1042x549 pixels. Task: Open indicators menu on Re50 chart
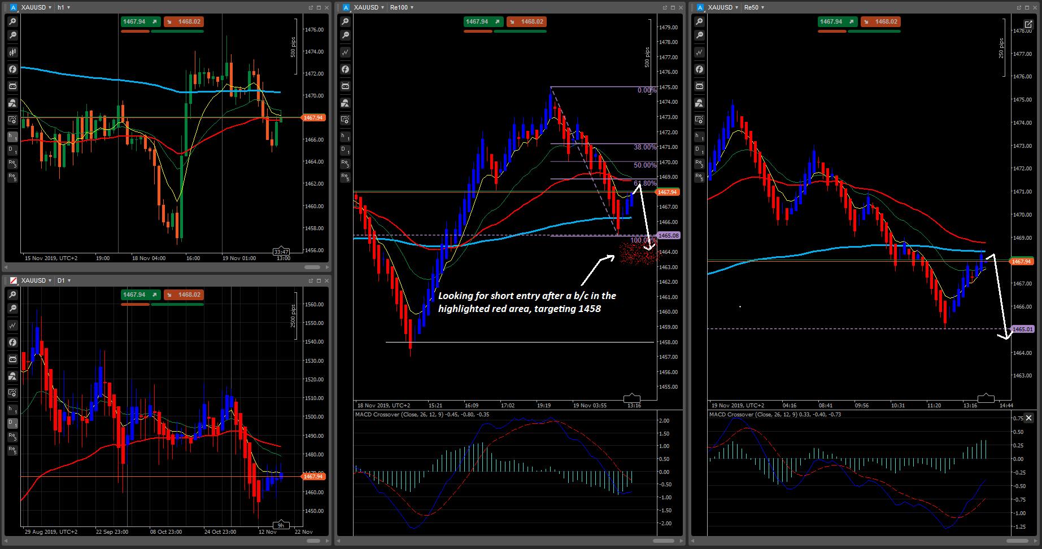click(x=699, y=69)
